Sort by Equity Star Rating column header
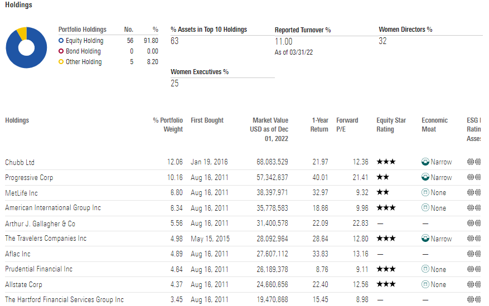 (x=391, y=125)
